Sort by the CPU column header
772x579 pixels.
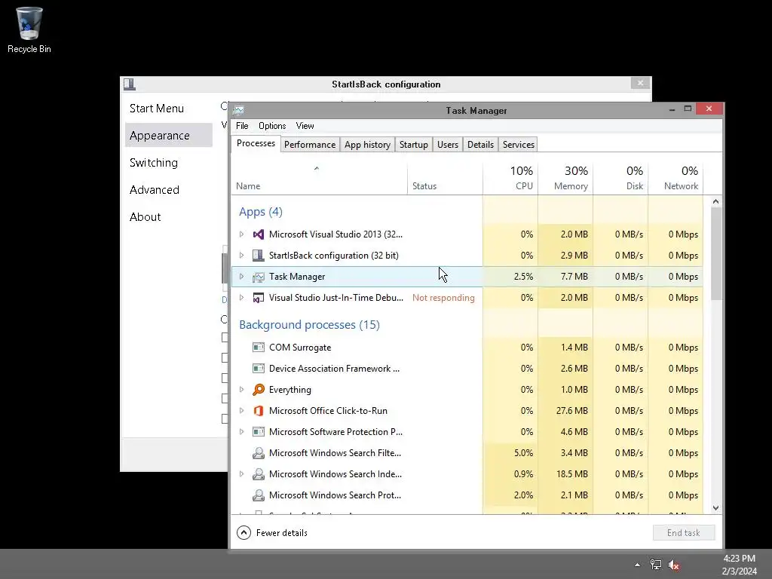pos(510,178)
